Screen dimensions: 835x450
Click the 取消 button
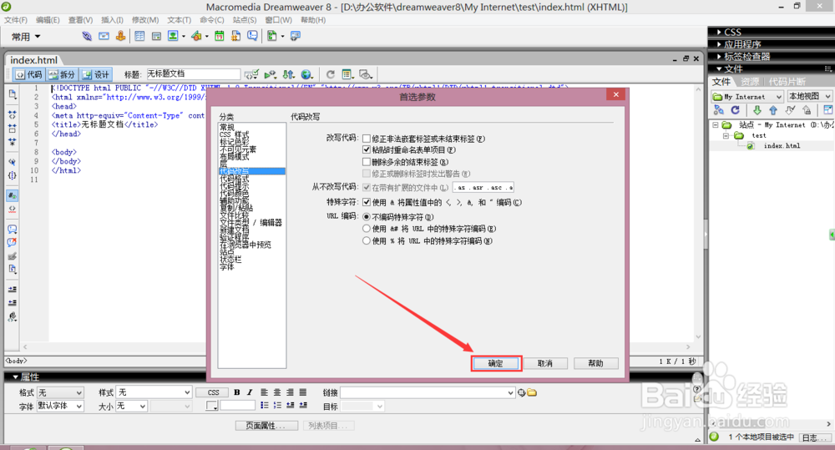coord(544,363)
